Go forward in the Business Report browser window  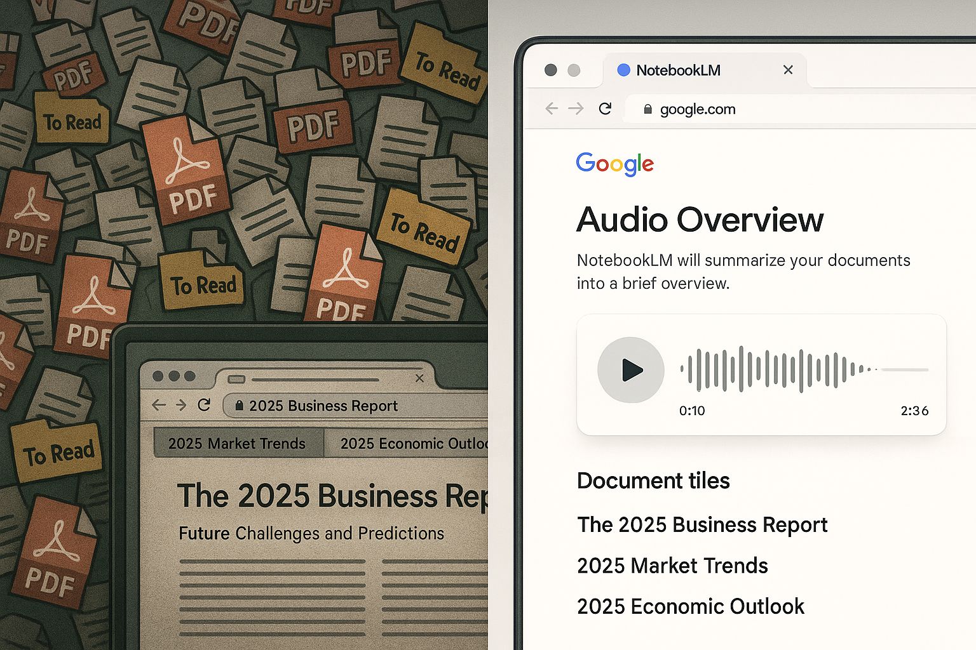pos(181,405)
